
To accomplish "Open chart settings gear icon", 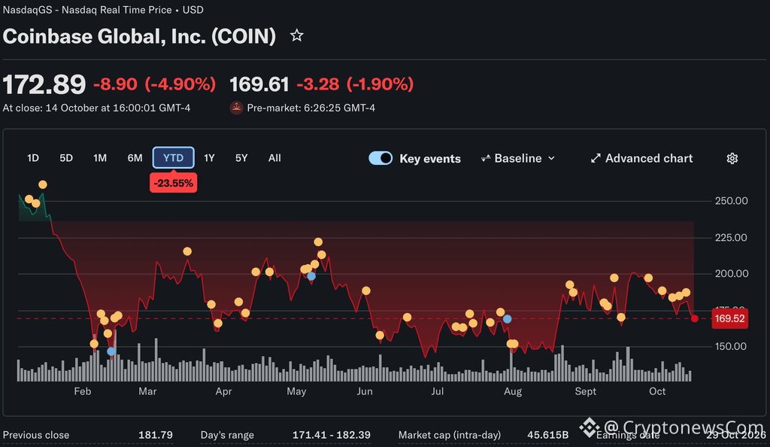I will coord(732,158).
